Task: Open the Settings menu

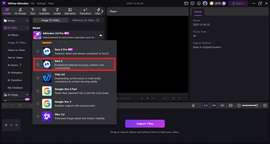Action: [x=41, y=4]
